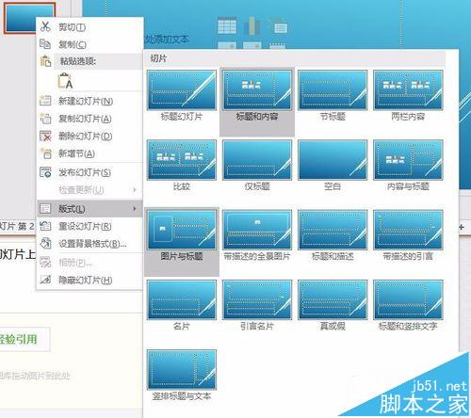Screen dimensions: 471x418
Task: Click the Cut scissors icon
Action: (45, 26)
